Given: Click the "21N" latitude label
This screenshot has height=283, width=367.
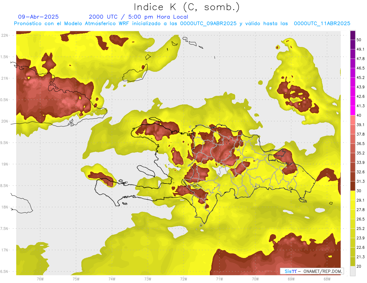Looking at the screenshot, I should coord(5,78).
